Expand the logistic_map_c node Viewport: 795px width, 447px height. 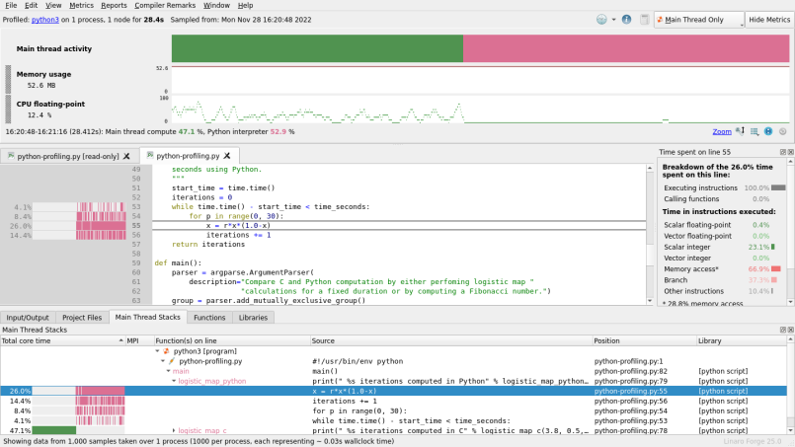(x=174, y=430)
